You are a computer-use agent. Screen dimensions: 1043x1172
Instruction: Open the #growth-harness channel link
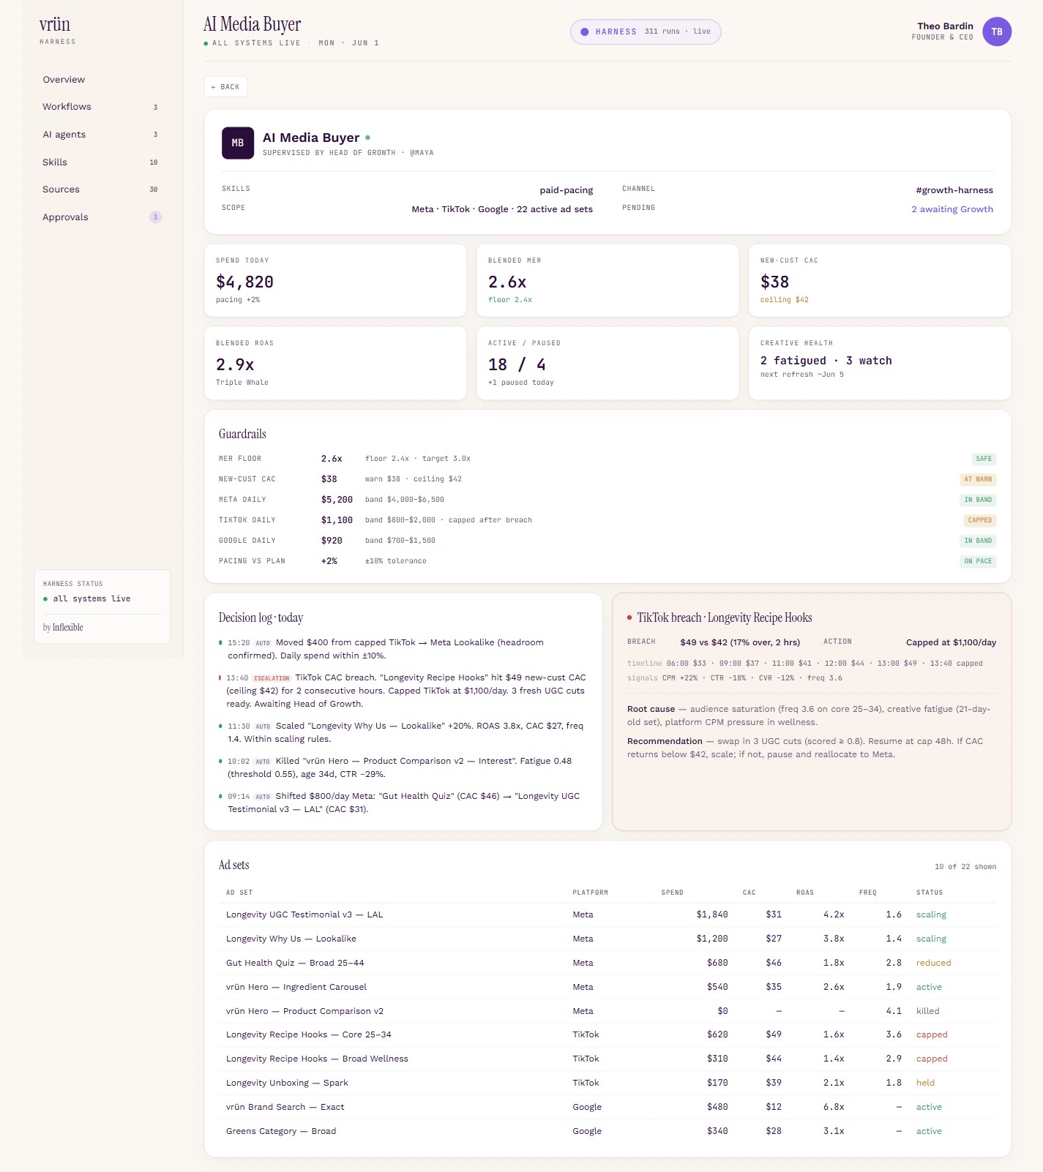coord(954,189)
